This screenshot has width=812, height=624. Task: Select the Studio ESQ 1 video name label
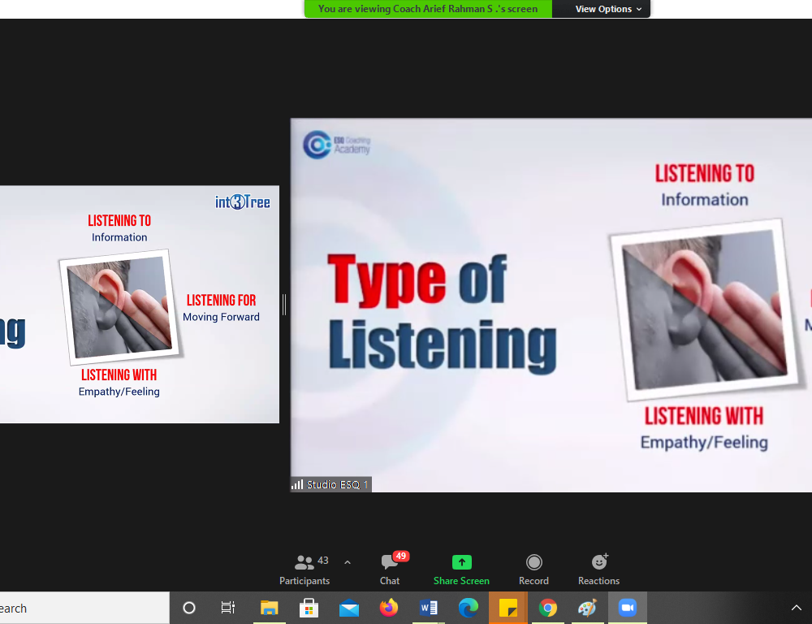[331, 484]
